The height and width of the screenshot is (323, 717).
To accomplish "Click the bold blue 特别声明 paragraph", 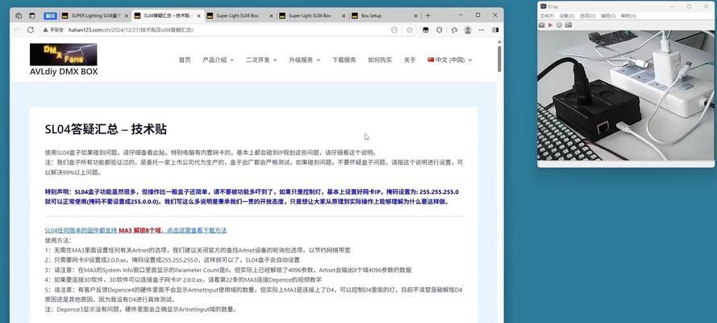I will [252, 197].
